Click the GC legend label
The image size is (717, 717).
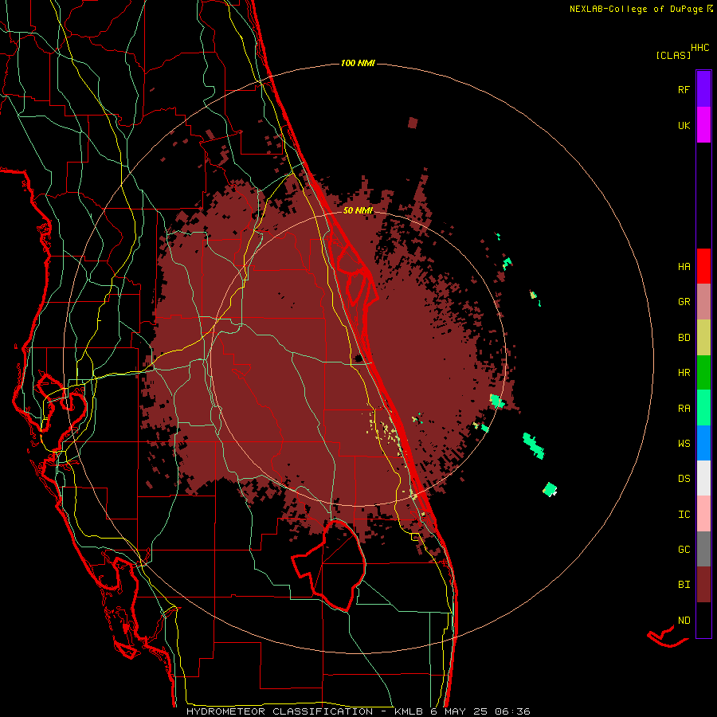point(684,549)
